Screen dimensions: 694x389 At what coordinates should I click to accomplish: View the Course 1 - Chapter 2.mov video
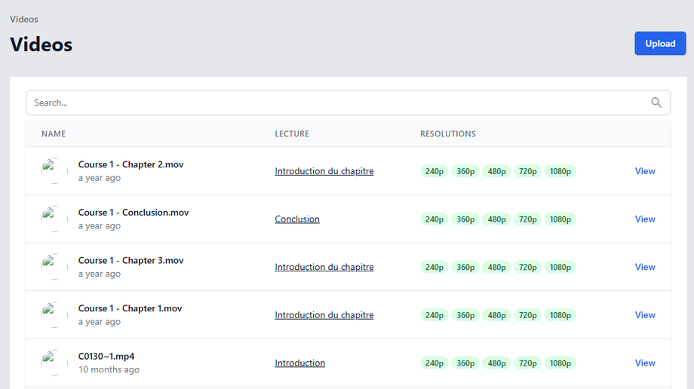645,171
